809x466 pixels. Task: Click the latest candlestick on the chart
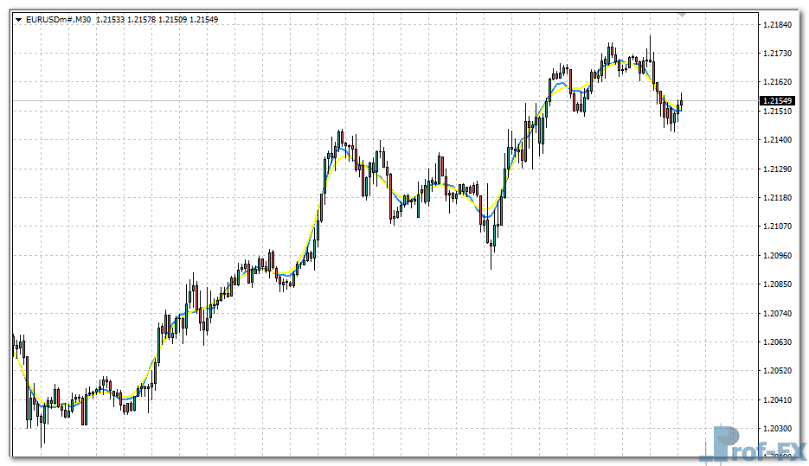tap(682, 102)
